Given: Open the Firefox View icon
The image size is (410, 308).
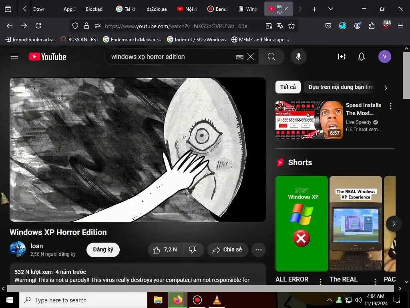Looking at the screenshot, I should point(8,9).
